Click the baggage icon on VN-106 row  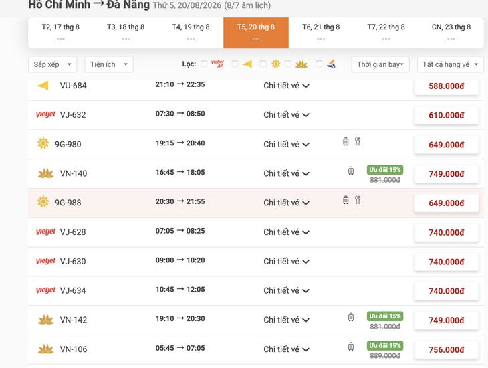click(x=351, y=347)
